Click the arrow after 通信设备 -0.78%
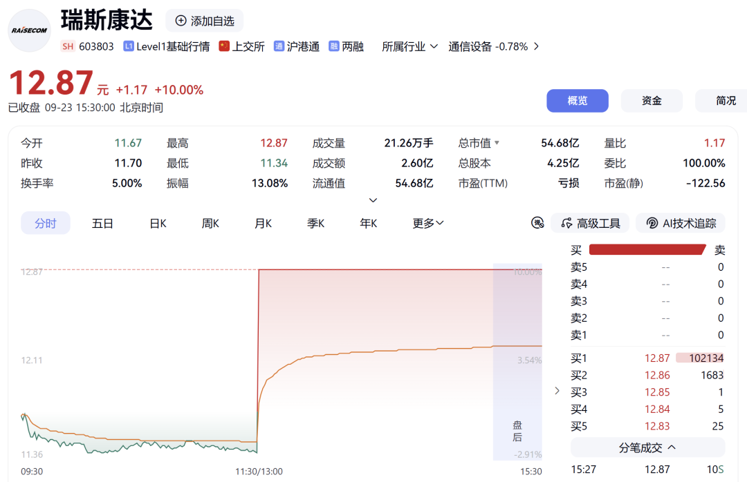The width and height of the screenshot is (747, 482). coord(537,46)
